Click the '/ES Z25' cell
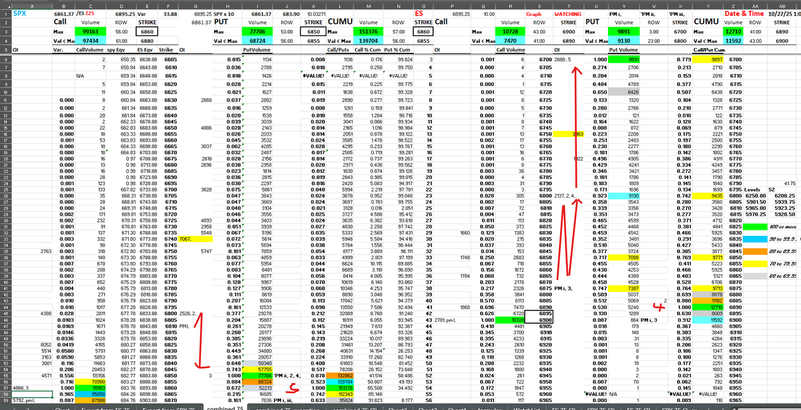This screenshot has width=801, height=410. 91,13
